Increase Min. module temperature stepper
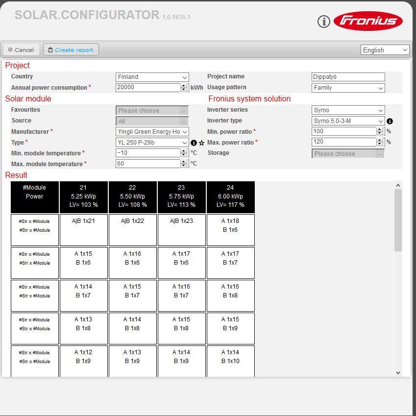This screenshot has height=416, width=416. tap(184, 151)
